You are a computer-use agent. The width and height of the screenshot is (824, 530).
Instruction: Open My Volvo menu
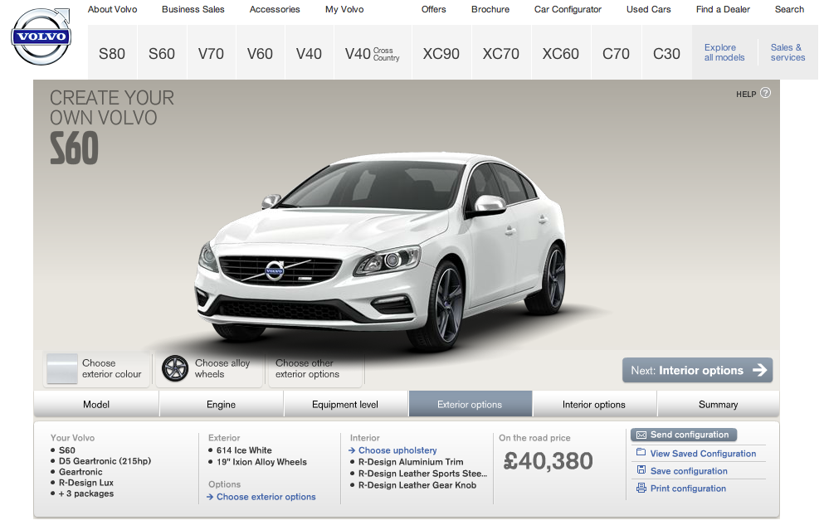pyautogui.click(x=344, y=9)
